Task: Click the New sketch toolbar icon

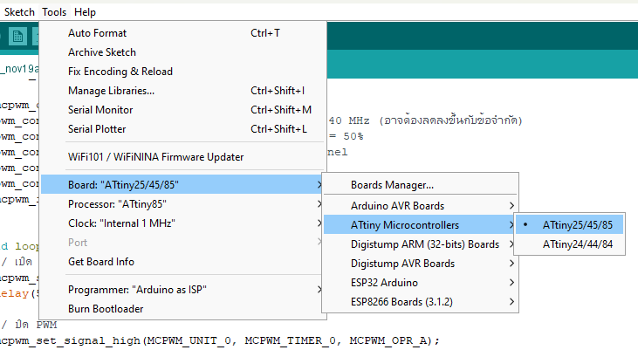Action: click(x=17, y=37)
